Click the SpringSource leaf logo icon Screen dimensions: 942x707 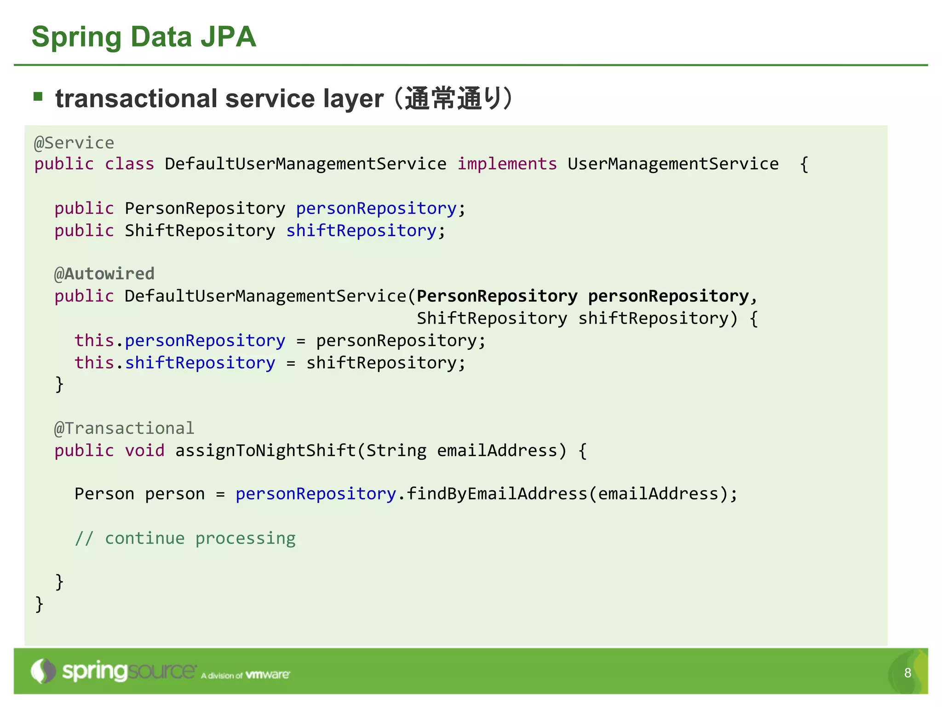coord(43,671)
